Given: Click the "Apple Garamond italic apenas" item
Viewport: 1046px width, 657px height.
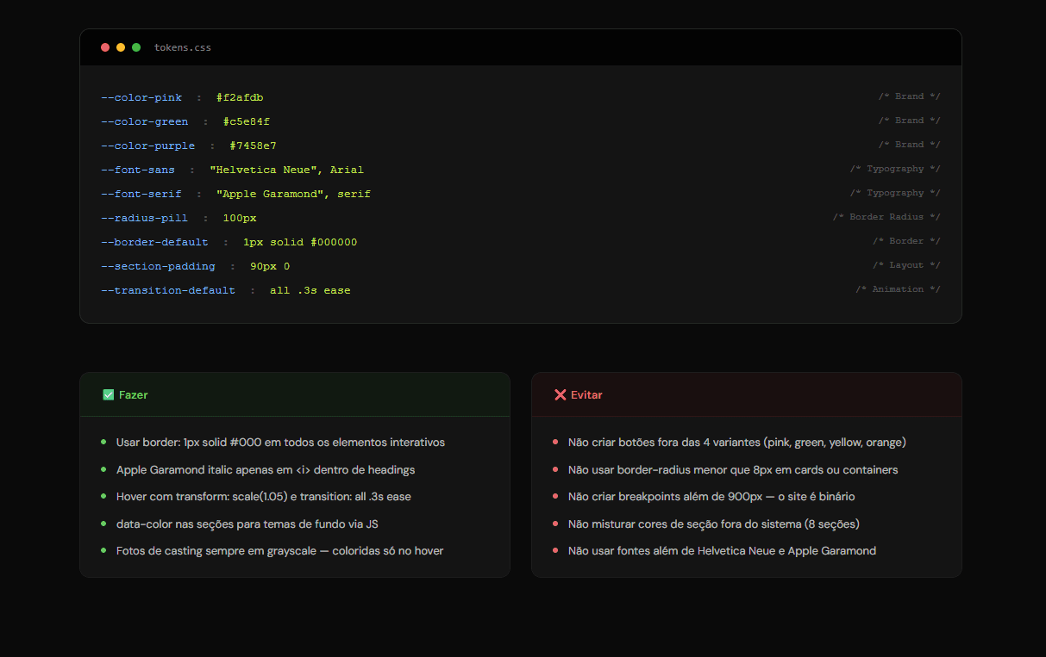Looking at the screenshot, I should (x=266, y=470).
